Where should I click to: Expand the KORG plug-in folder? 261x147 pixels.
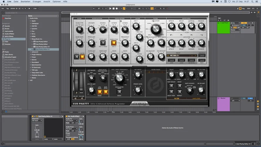tap(33, 36)
